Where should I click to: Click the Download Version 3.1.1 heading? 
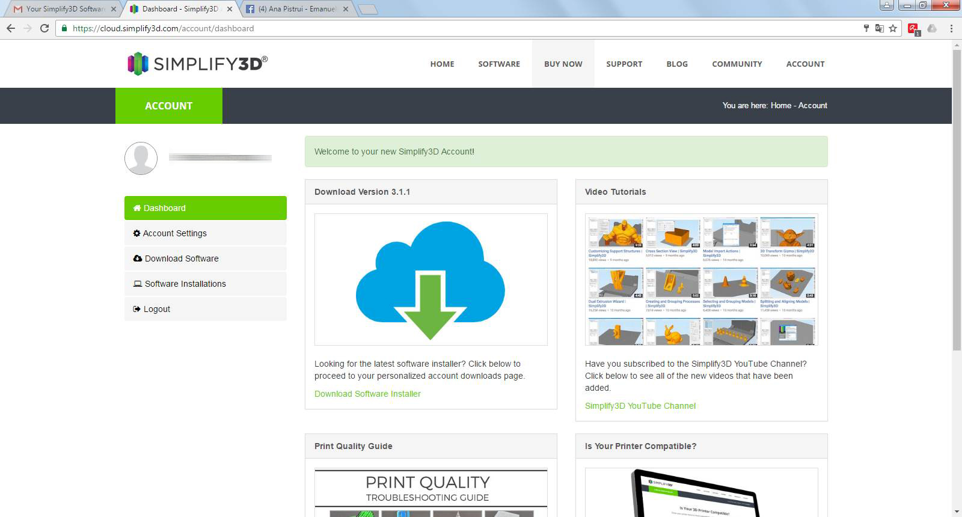tap(362, 192)
